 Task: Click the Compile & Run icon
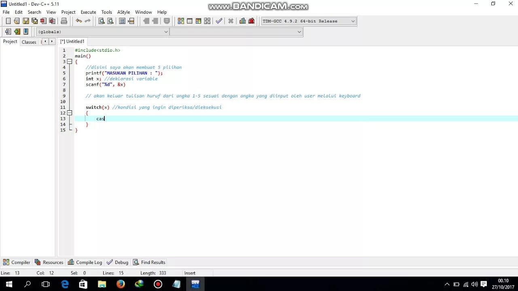198,21
